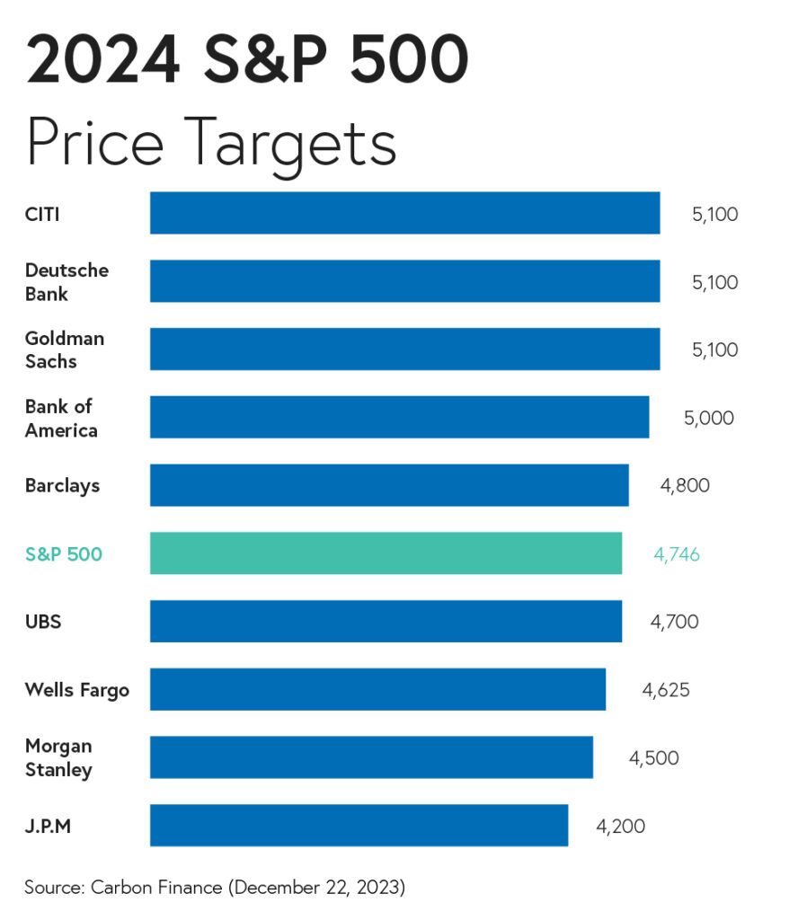789x920 pixels.
Task: Select the Bank of America bar
Action: [x=400, y=417]
